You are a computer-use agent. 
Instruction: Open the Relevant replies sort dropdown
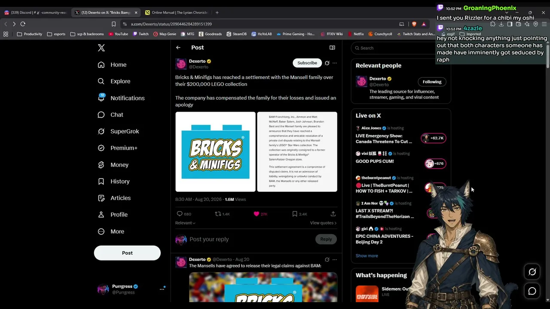(185, 223)
